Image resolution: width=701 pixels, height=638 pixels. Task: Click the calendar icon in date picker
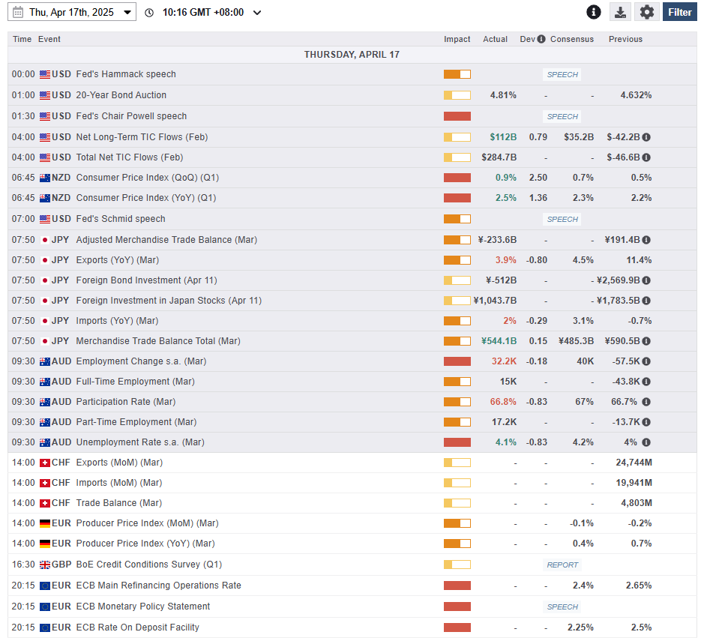(18, 12)
